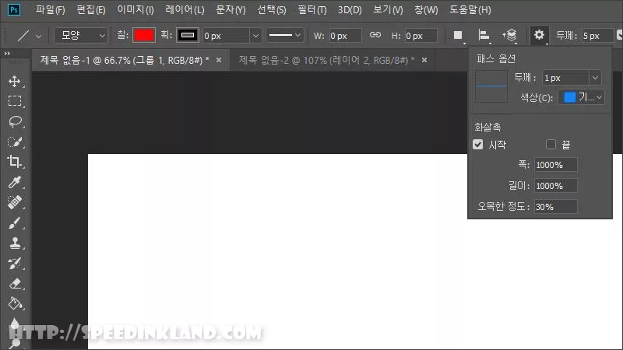Open path arrangement layers icon

click(x=510, y=35)
